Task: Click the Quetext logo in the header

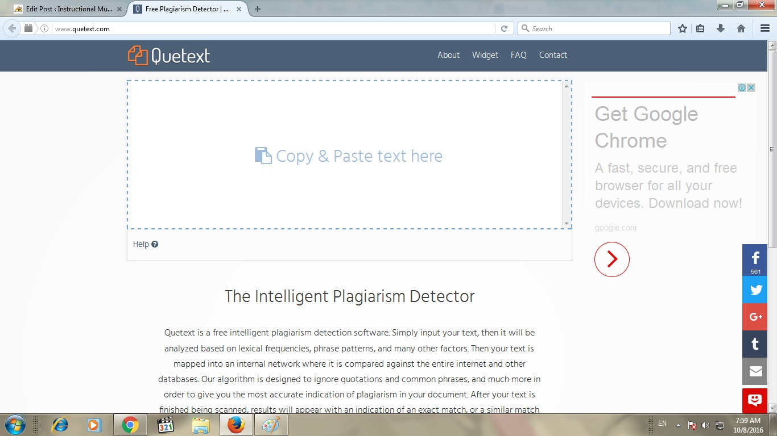Action: (x=169, y=55)
